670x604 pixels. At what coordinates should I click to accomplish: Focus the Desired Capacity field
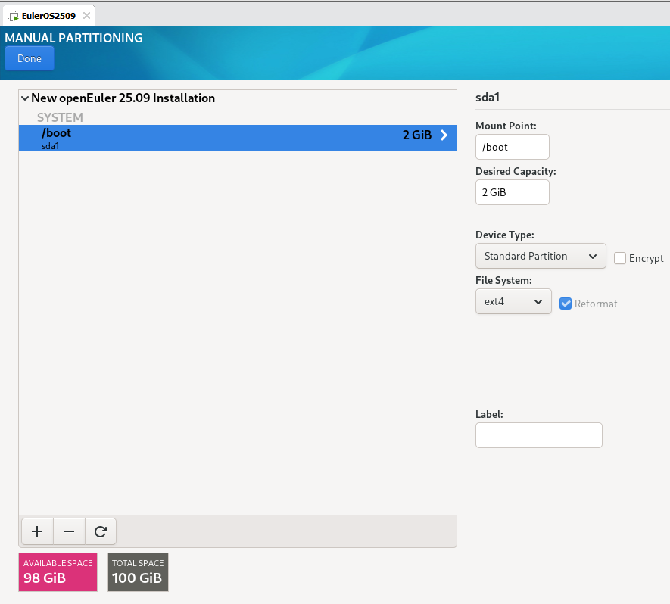(513, 192)
